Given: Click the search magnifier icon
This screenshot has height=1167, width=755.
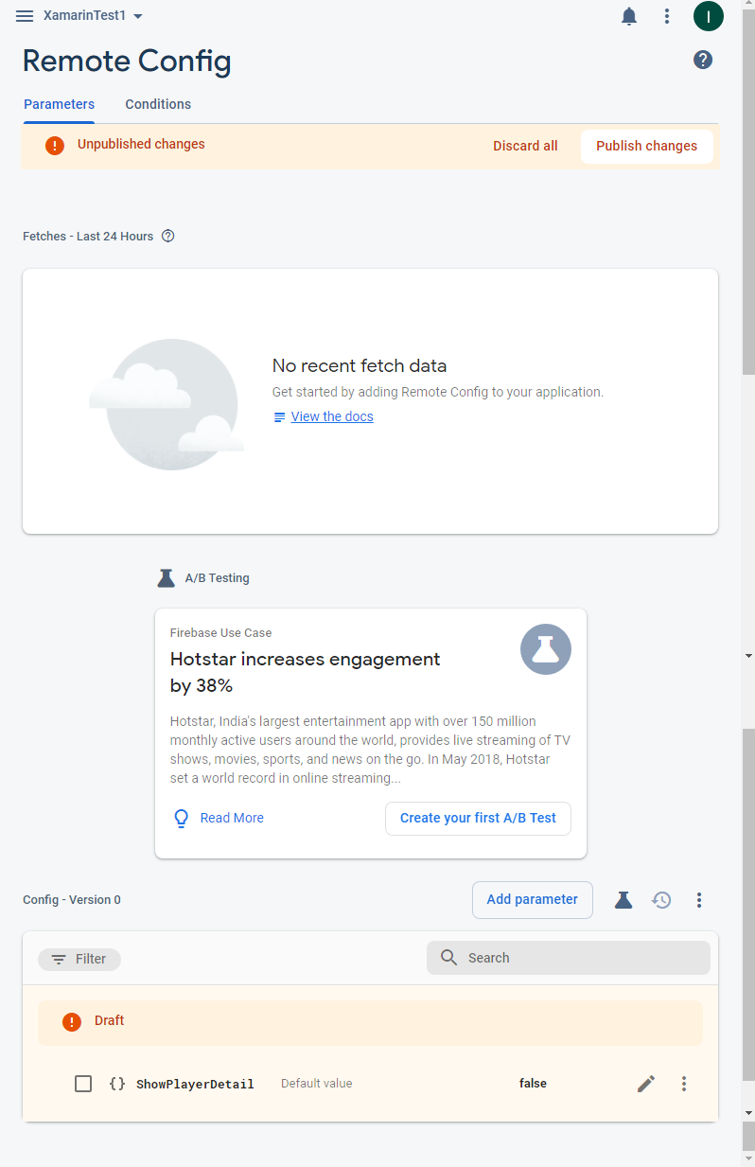Looking at the screenshot, I should click(x=449, y=958).
